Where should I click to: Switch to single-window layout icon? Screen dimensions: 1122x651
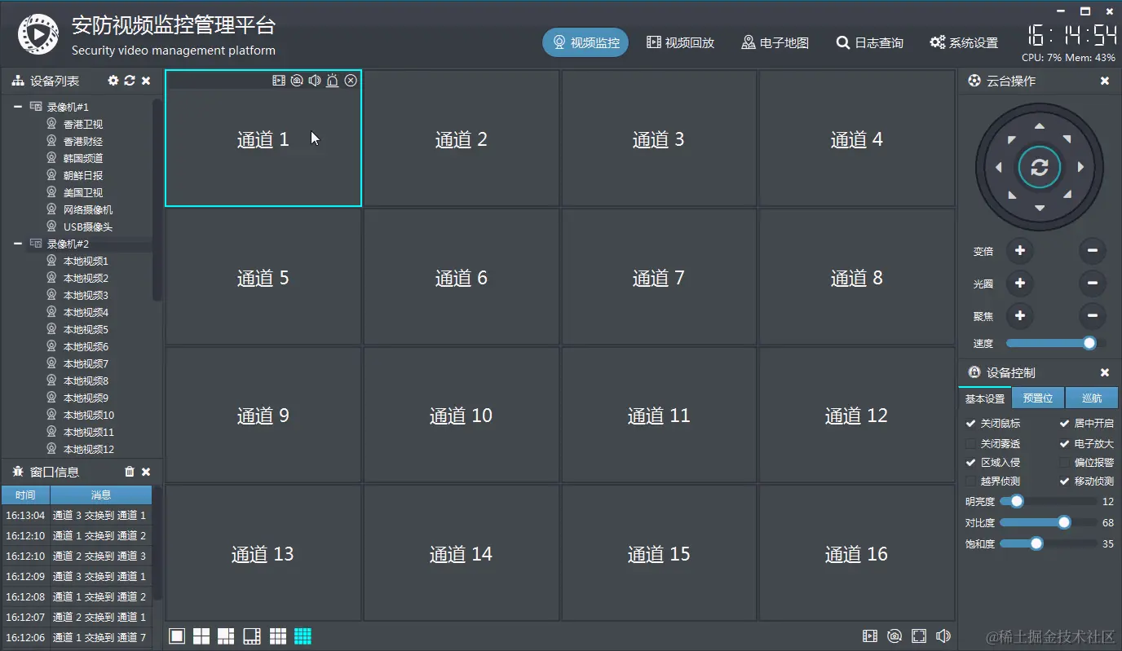(x=177, y=636)
